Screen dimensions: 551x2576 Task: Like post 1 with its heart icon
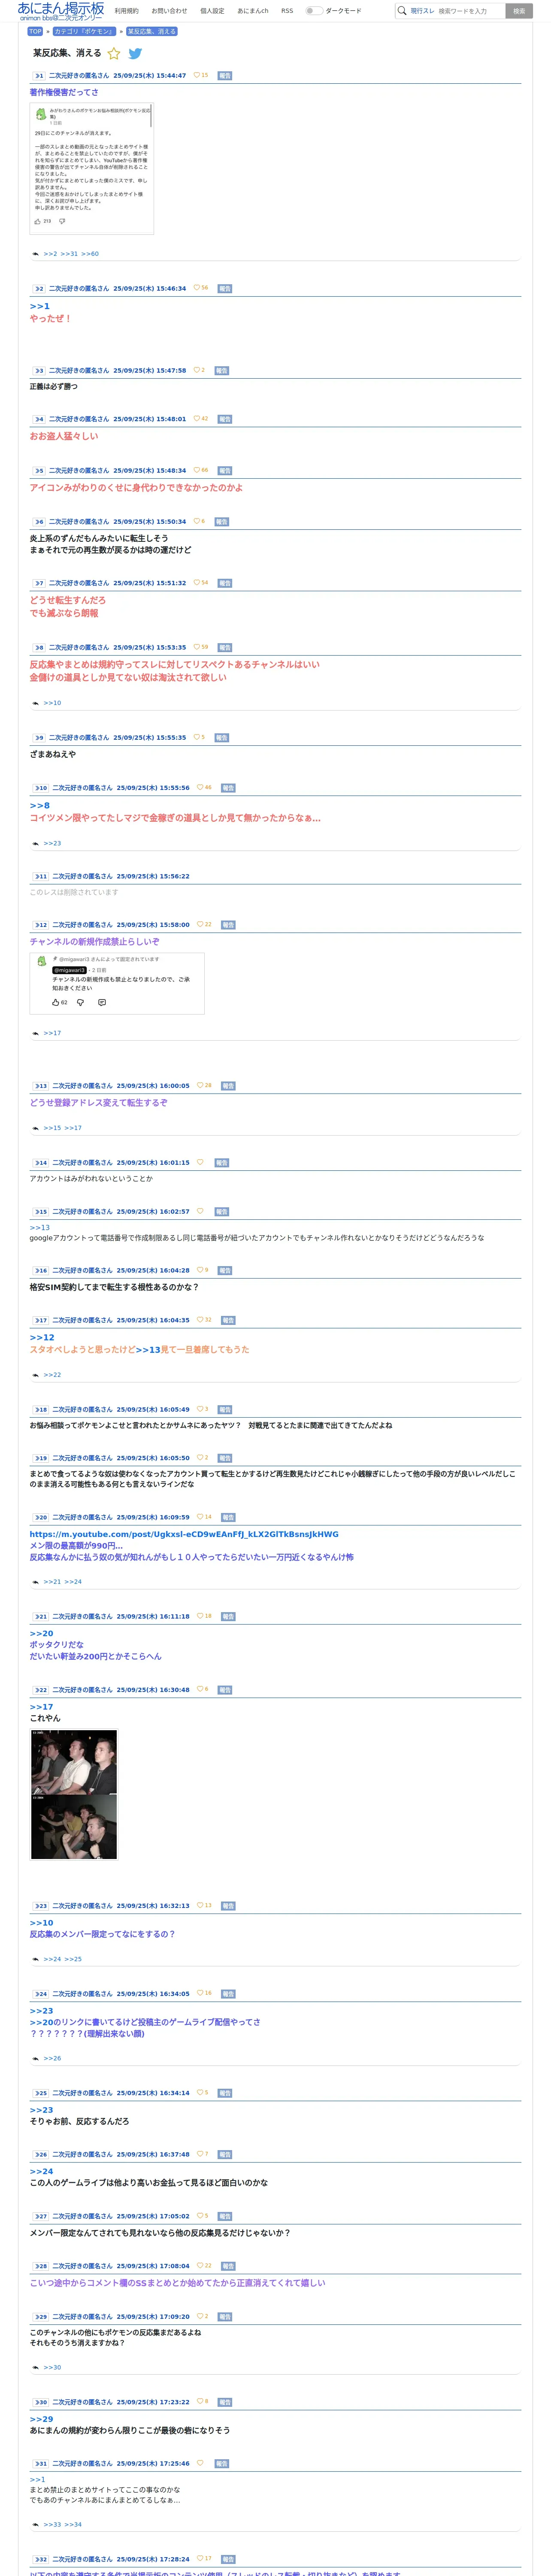[x=197, y=75]
